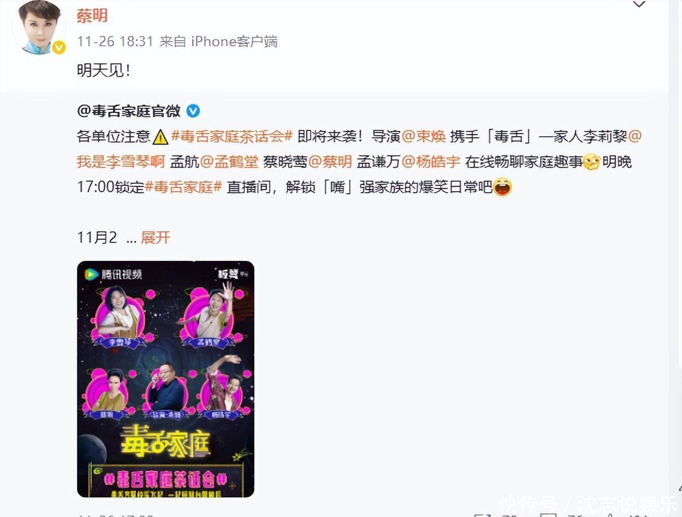This screenshot has height=517, width=682.
Task: Click the yellow verified badge on avatar
Action: pos(59,48)
